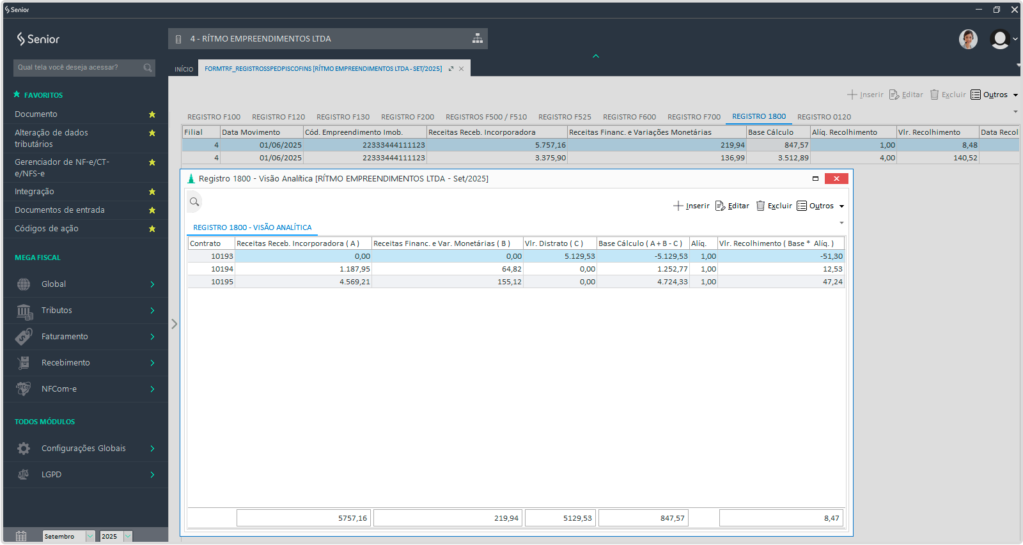Click the screen search input field

(77, 68)
